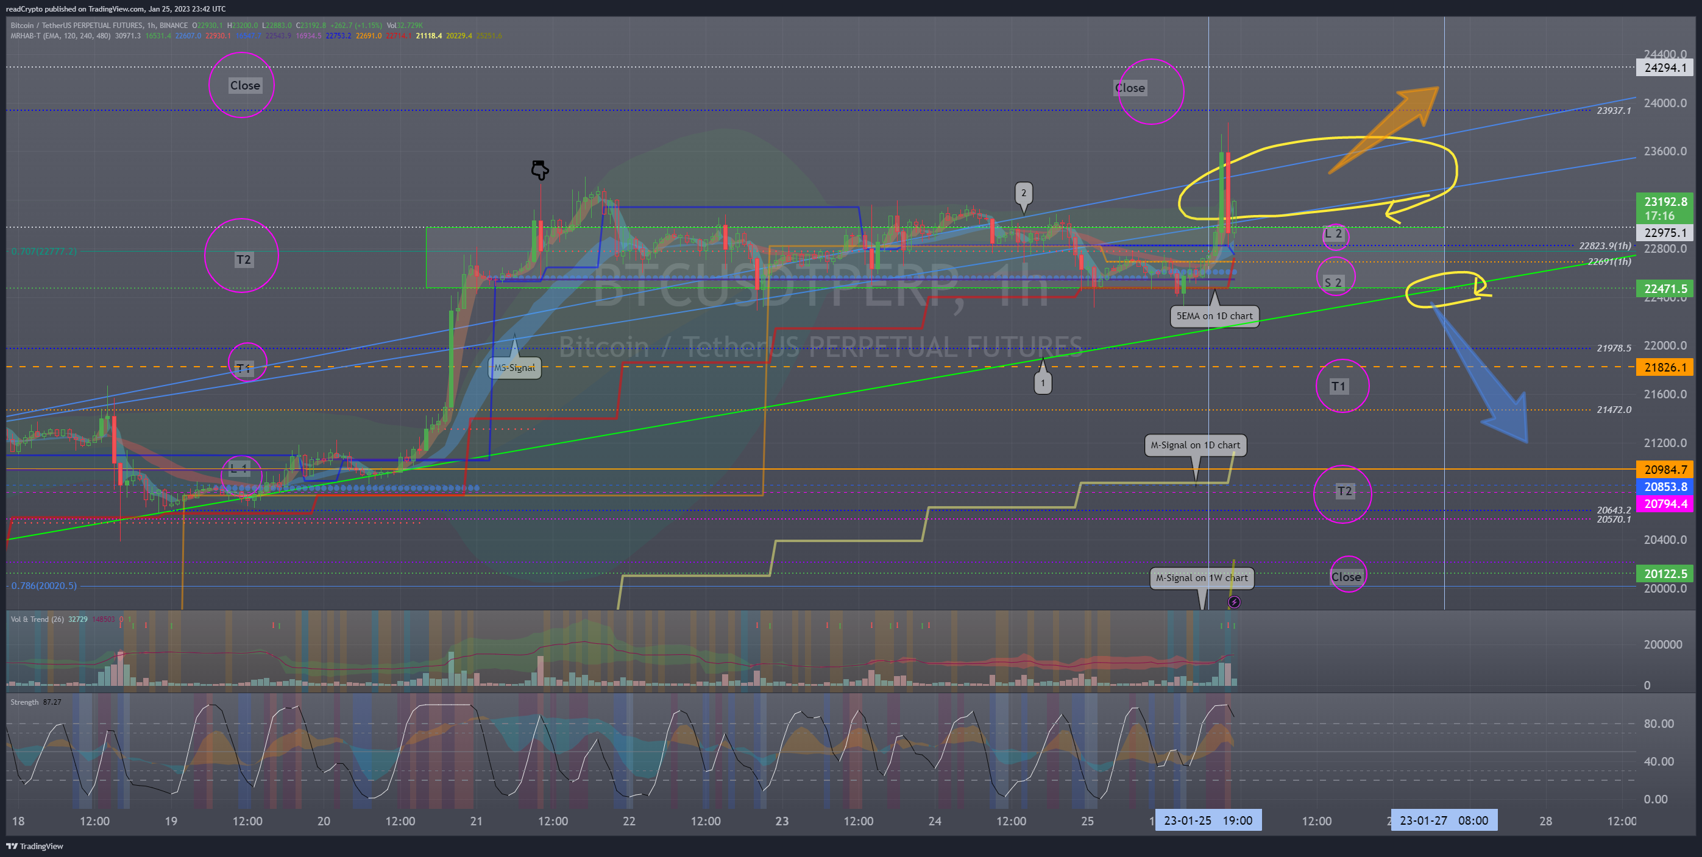
Task: Click the callout bubble numbered 2
Action: point(1023,193)
